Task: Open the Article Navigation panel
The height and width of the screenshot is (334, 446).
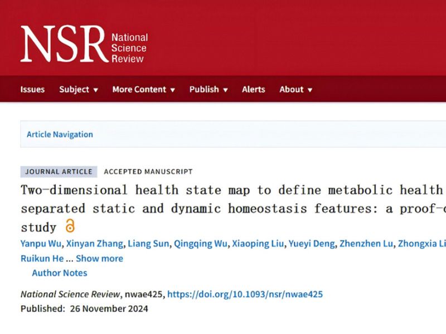Action: (60, 134)
